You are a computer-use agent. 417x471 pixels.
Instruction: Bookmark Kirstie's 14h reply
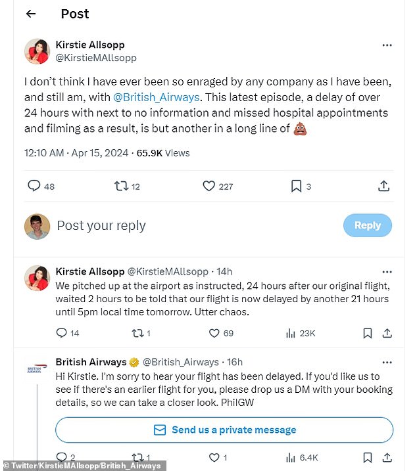[368, 333]
